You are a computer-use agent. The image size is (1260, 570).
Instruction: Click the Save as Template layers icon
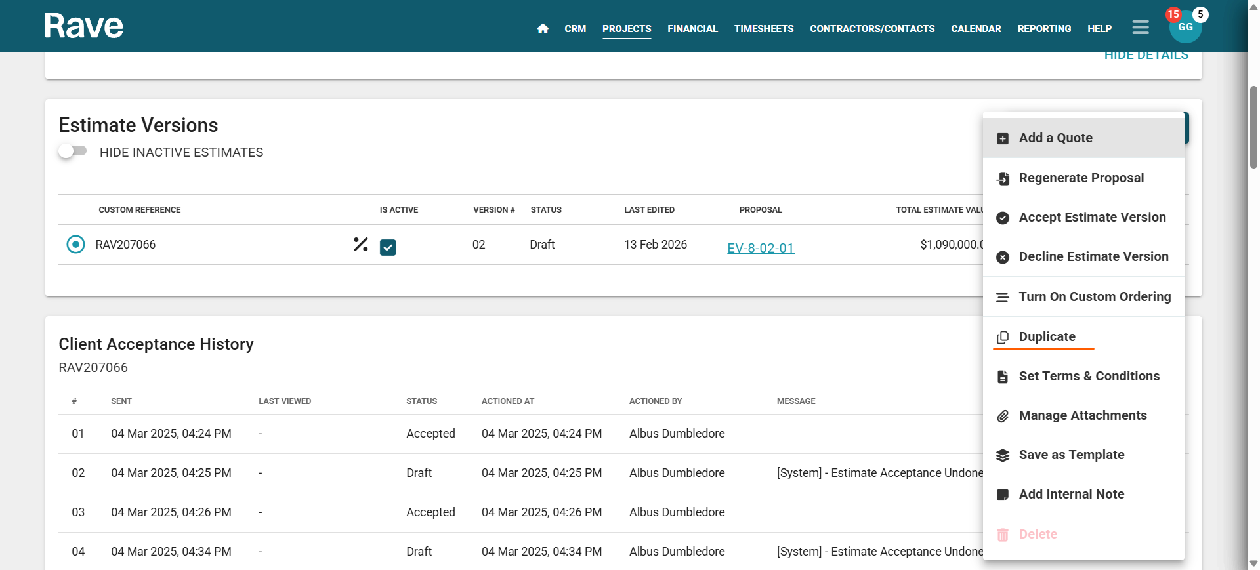click(1003, 455)
